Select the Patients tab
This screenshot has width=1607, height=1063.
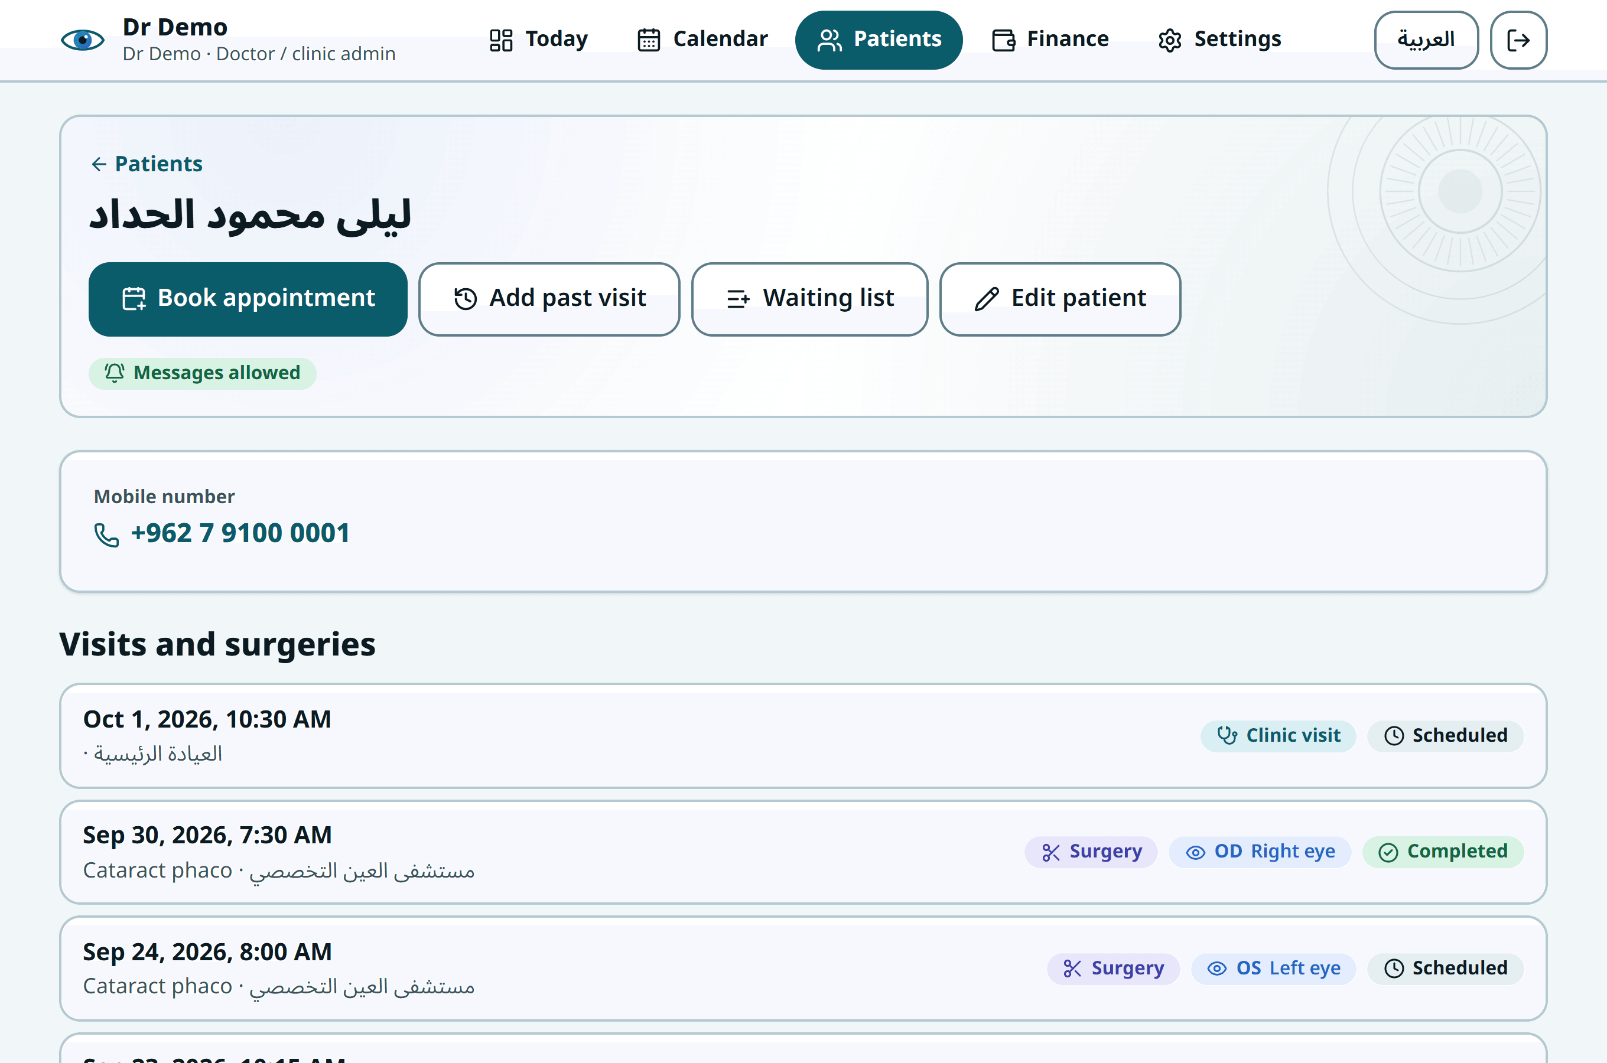(x=879, y=40)
